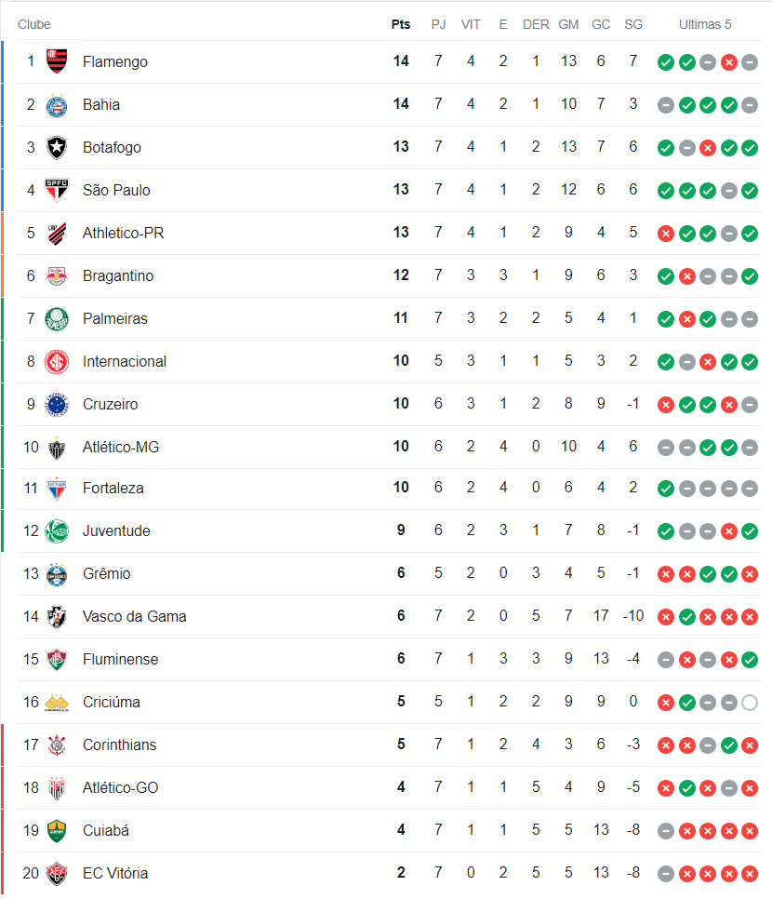The width and height of the screenshot is (772, 899).
Task: Click the SG column header
Action: tap(633, 24)
